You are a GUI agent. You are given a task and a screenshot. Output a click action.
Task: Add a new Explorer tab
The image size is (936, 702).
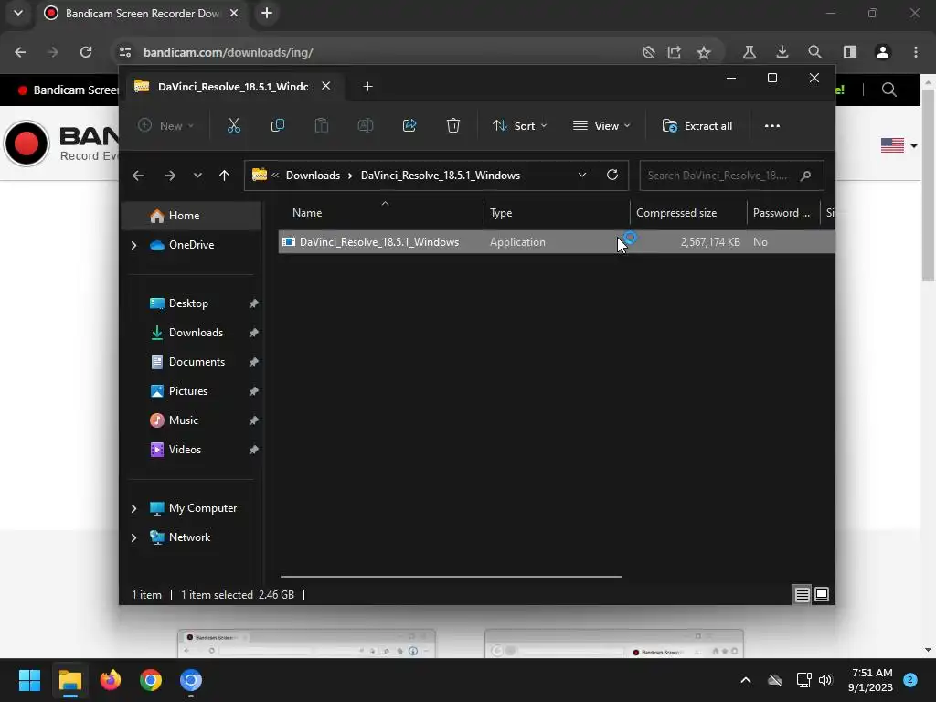[x=367, y=87]
